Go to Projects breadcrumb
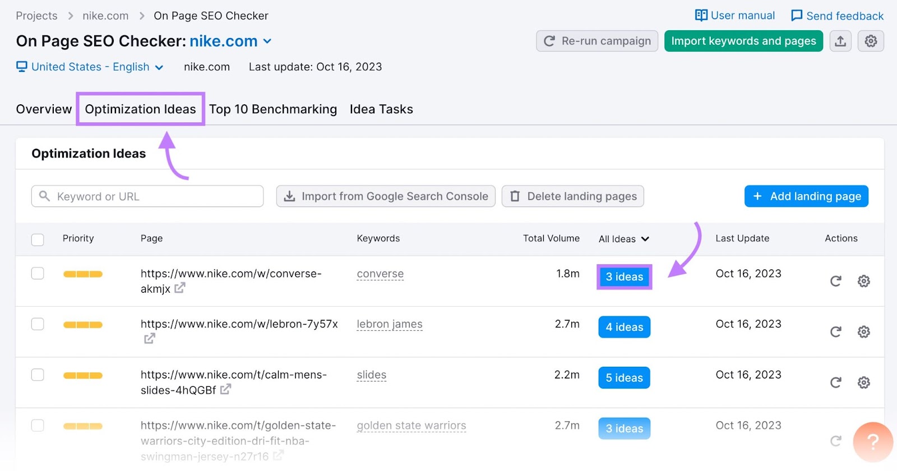The height and width of the screenshot is (471, 897). 36,16
